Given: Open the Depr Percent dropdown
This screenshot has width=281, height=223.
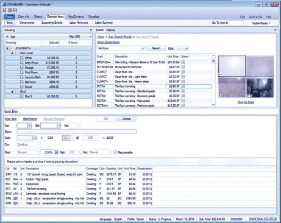Looking at the screenshot, I should (37, 152).
